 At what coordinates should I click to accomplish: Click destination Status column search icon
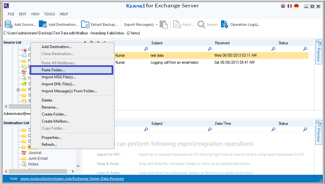tap(305, 129)
